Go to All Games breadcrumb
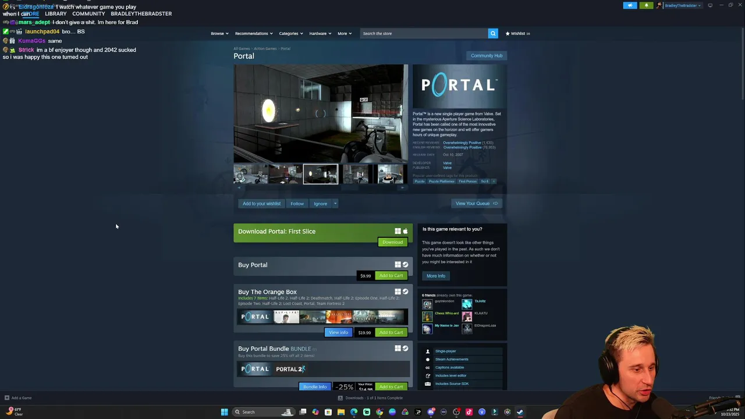 tap(242, 48)
